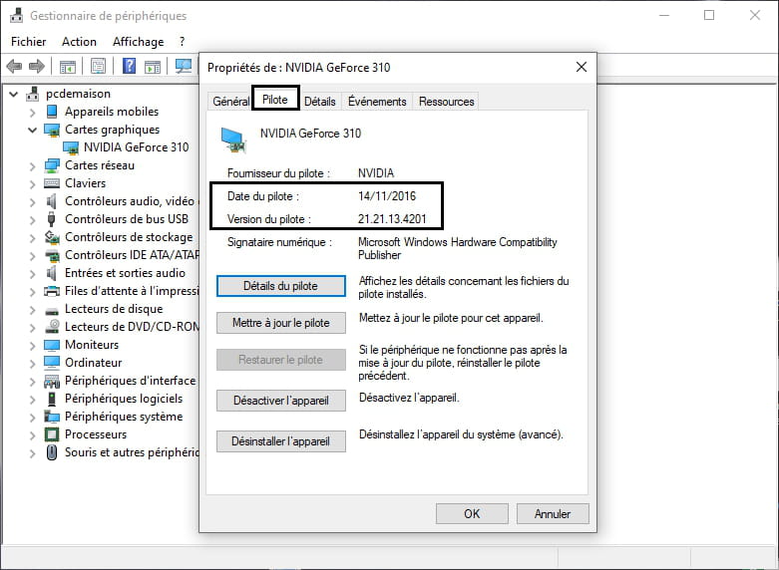The image size is (779, 570).
Task: Switch to the Général tab
Action: (x=230, y=102)
